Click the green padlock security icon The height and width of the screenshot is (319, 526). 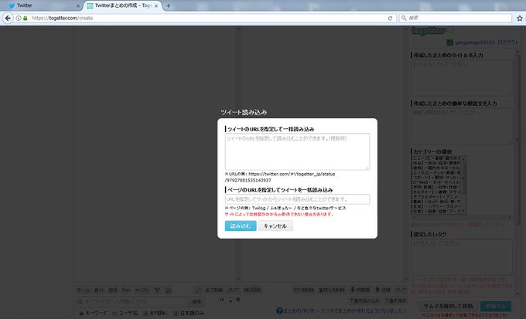tap(26, 18)
